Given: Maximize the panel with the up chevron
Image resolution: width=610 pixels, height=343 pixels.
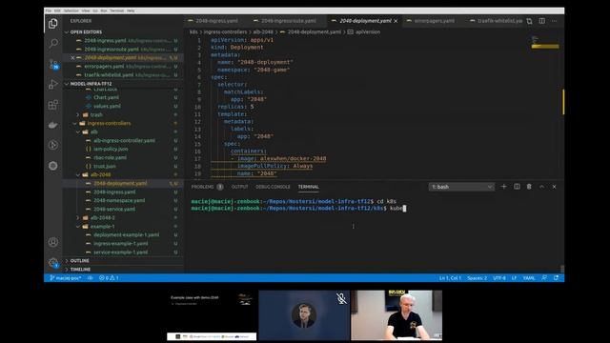Looking at the screenshot, I should point(542,187).
